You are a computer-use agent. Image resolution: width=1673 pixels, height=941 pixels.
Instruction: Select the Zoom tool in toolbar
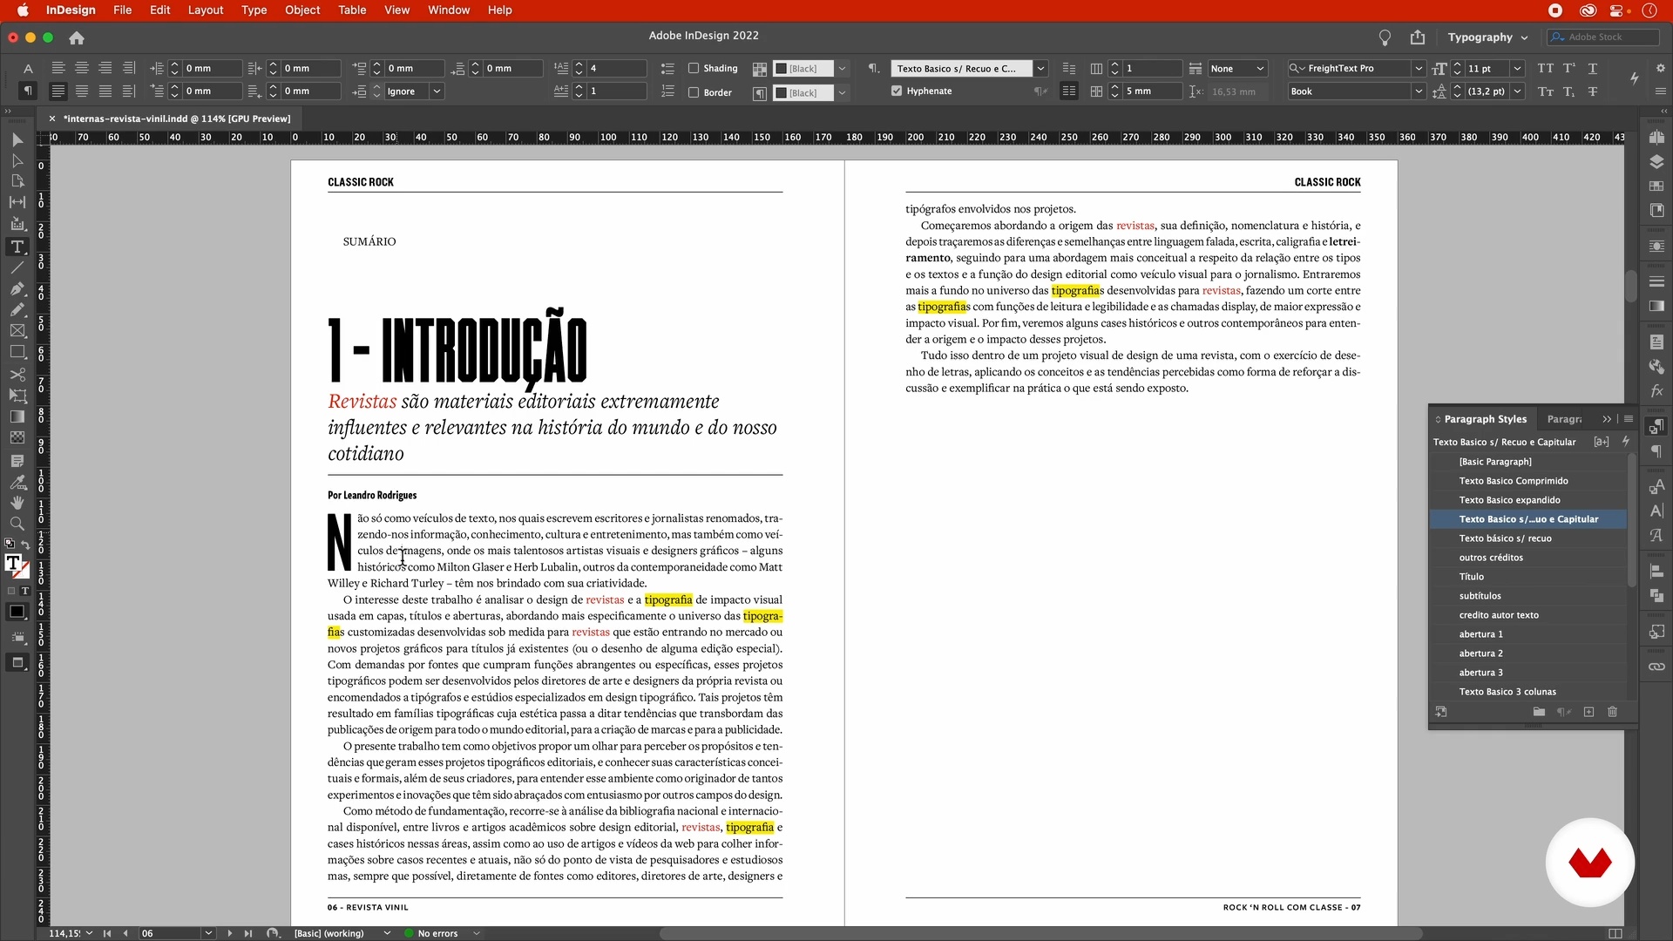[x=17, y=524]
